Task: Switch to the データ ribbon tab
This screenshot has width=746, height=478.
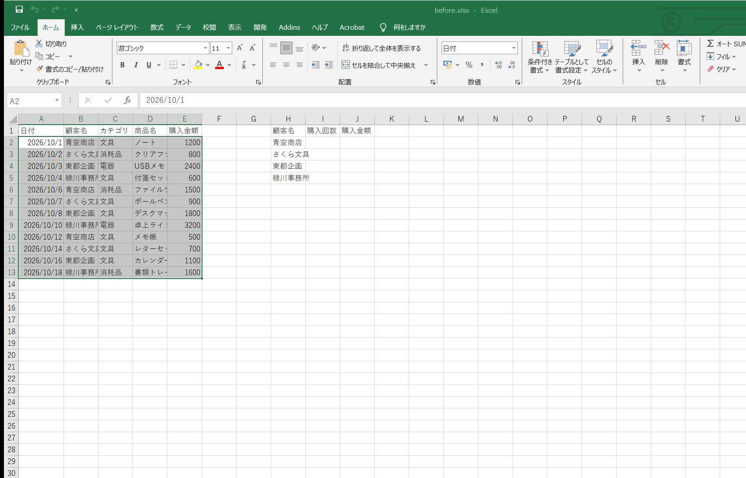Action: [x=183, y=27]
